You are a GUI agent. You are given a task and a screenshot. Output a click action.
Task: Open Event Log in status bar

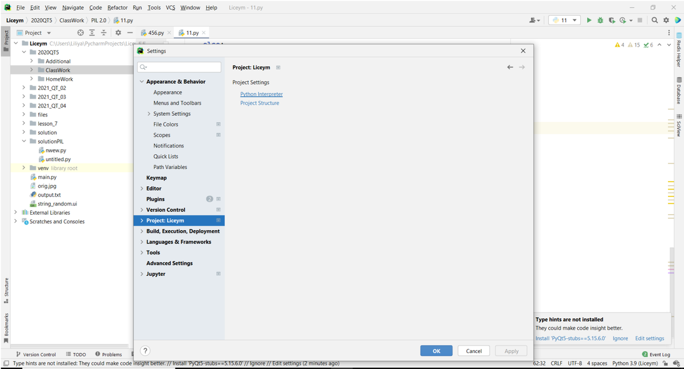pyautogui.click(x=656, y=354)
